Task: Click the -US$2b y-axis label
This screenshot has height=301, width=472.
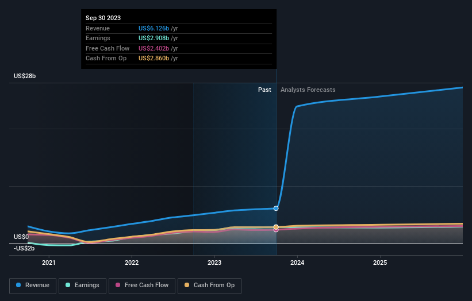Action: pos(24,248)
